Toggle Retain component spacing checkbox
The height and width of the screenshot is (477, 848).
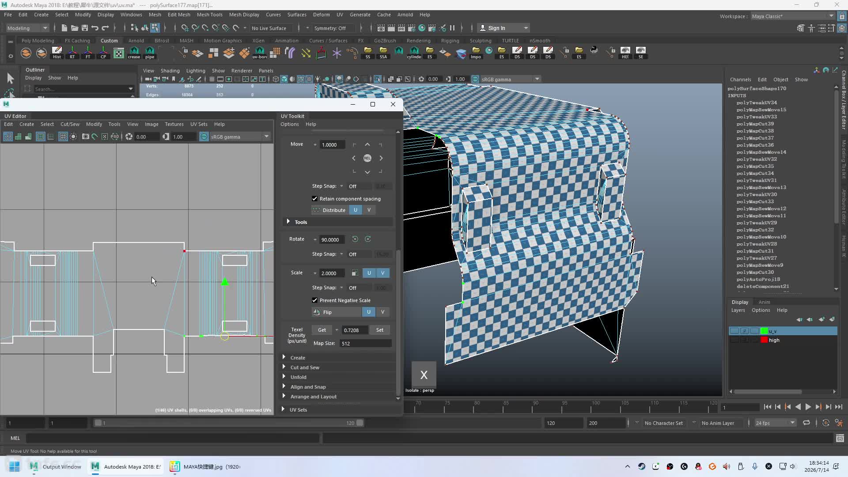click(x=315, y=199)
